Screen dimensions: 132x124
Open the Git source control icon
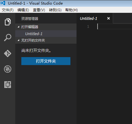(8, 53)
